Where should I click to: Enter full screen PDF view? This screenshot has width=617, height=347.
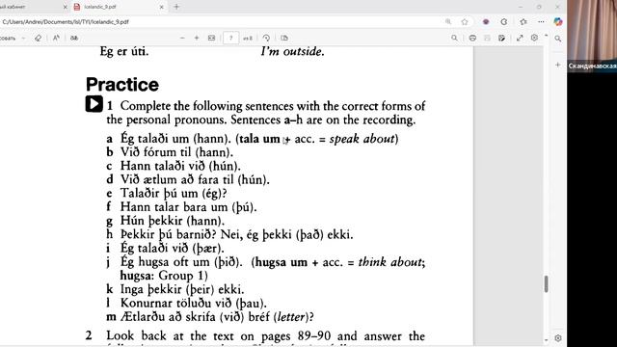pyautogui.click(x=520, y=38)
